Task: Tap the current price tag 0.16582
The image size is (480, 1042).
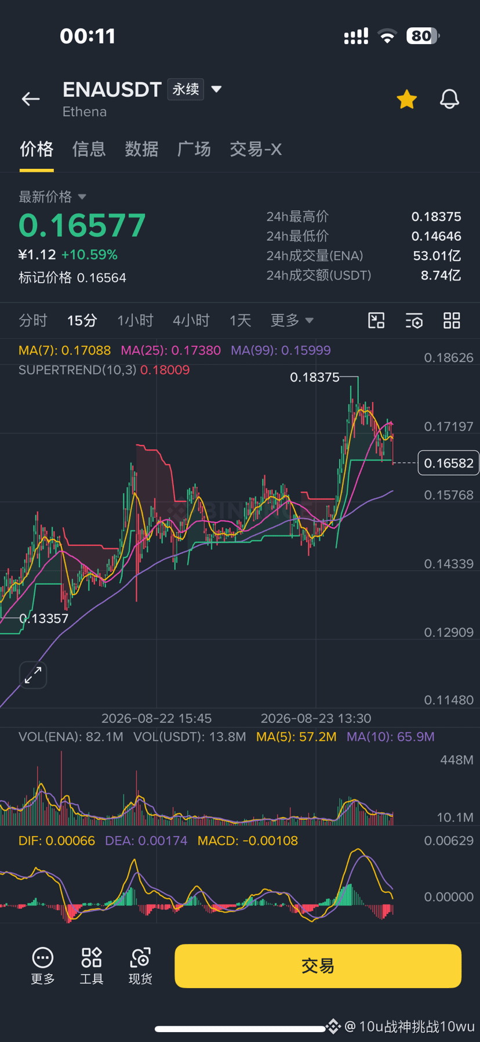Action: pyautogui.click(x=448, y=463)
